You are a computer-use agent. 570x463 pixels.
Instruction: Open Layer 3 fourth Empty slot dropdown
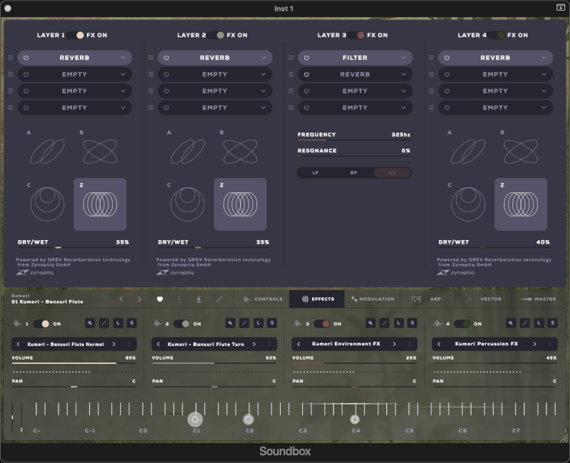(403, 108)
